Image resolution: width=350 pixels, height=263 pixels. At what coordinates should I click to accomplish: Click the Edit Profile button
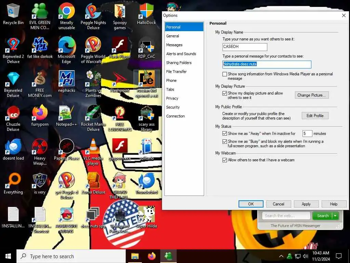tap(315, 116)
